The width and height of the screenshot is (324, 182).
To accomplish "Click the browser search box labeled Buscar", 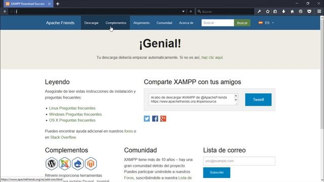I will 225,12.
